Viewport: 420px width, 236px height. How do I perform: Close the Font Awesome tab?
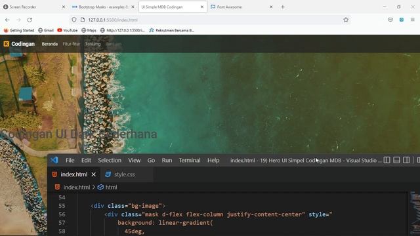(271, 7)
